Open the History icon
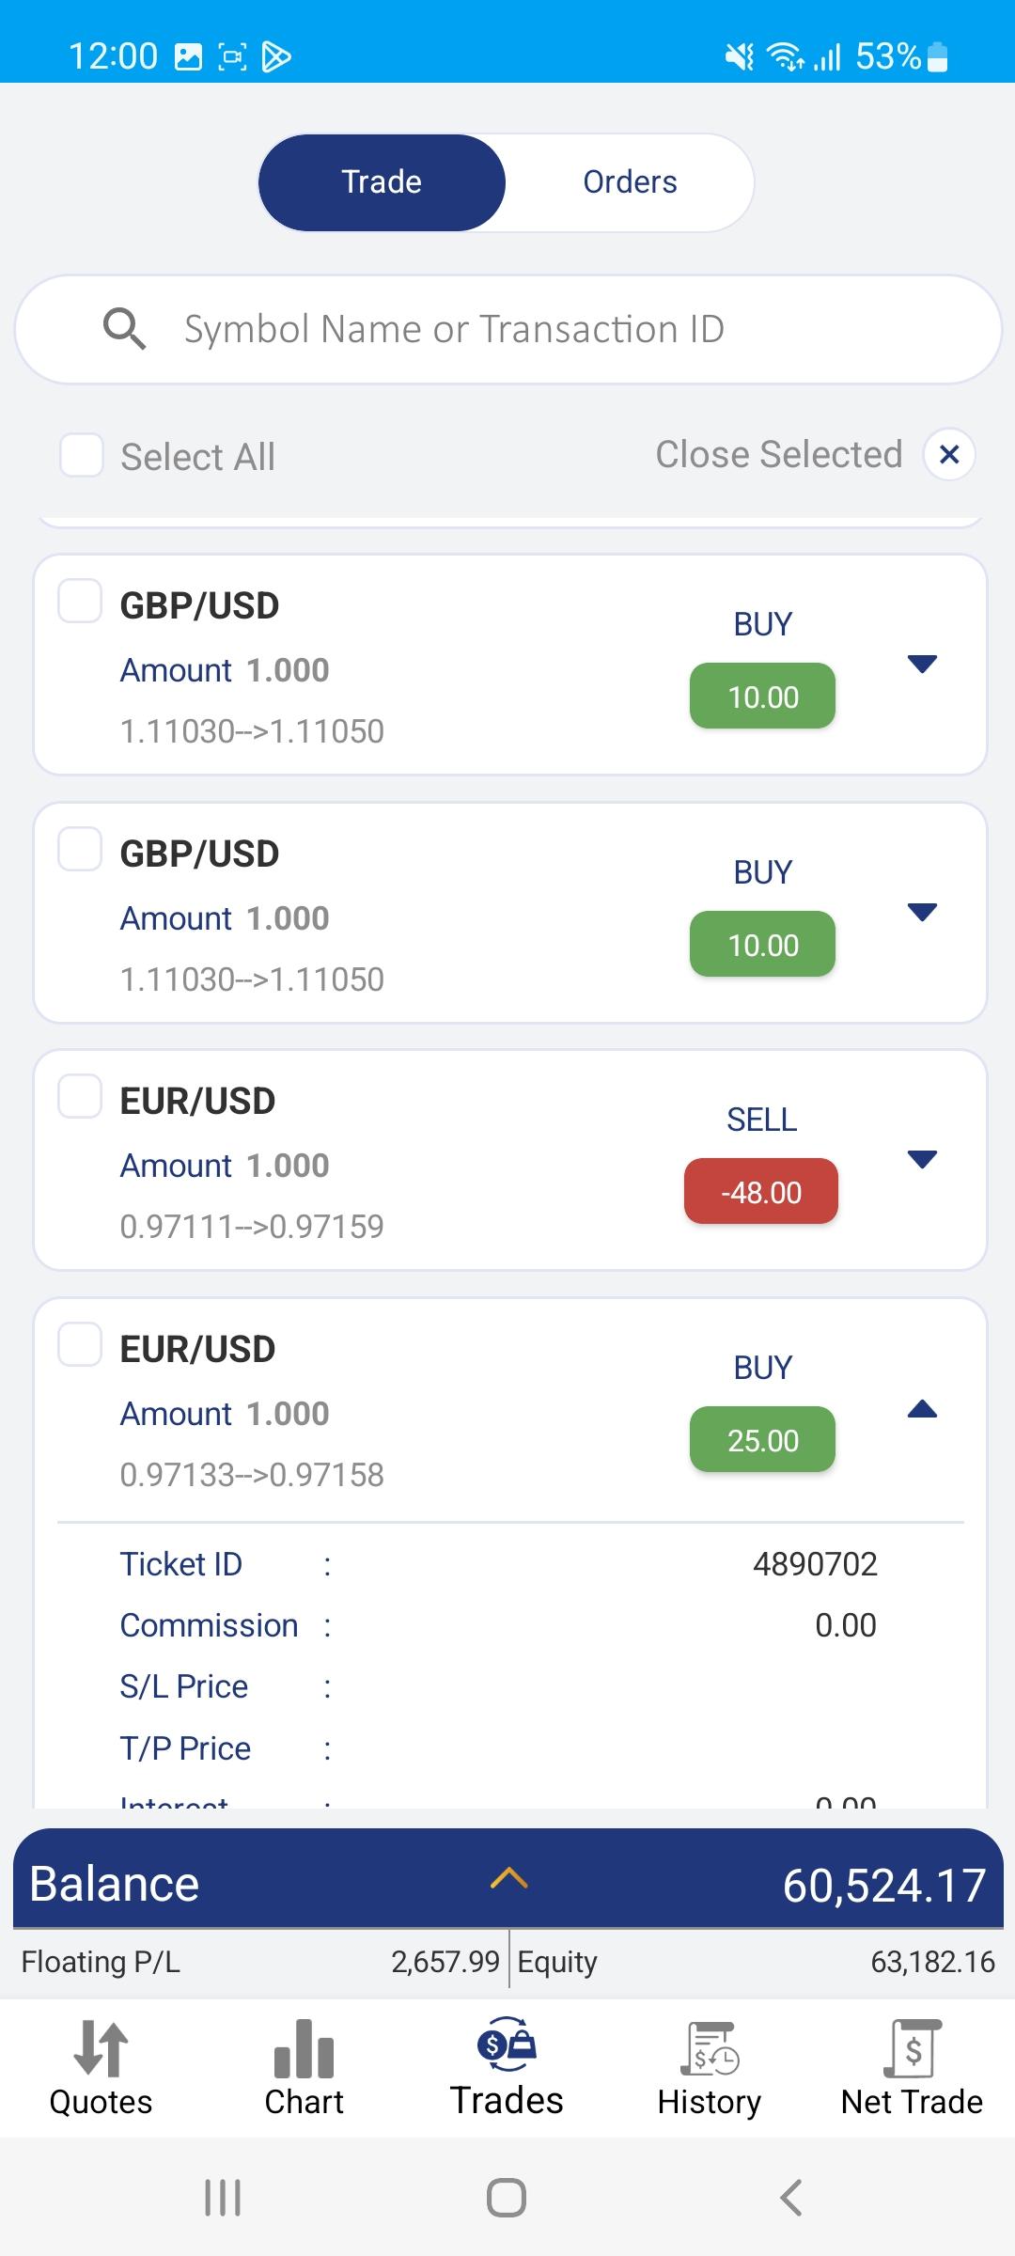The image size is (1015, 2256). pos(710,2048)
